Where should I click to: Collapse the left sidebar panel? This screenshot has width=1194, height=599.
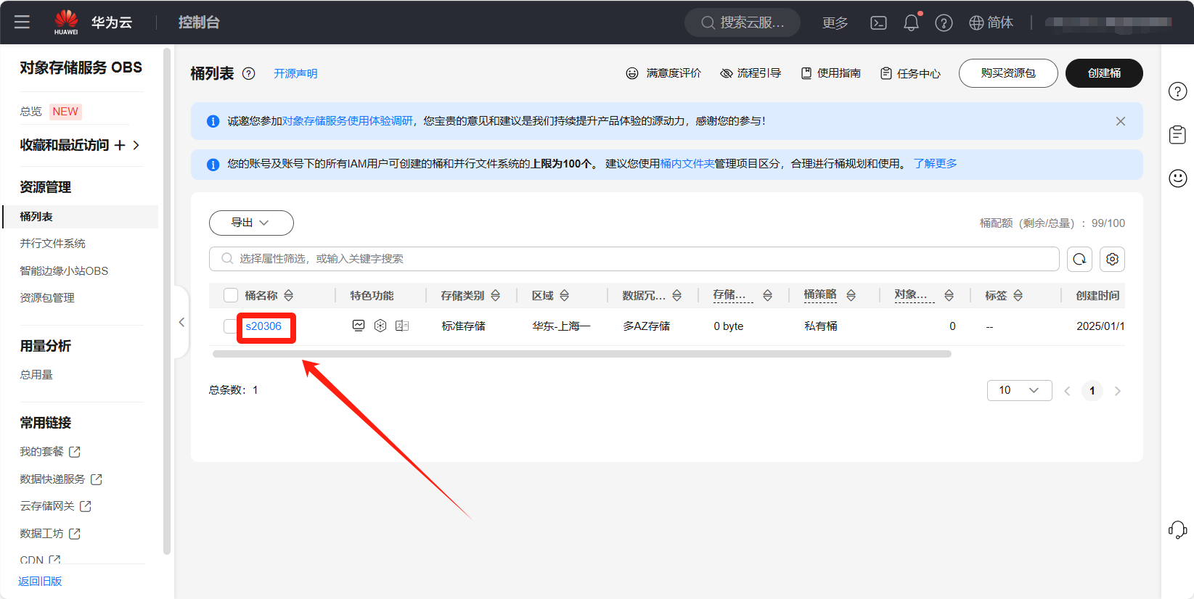pos(181,322)
